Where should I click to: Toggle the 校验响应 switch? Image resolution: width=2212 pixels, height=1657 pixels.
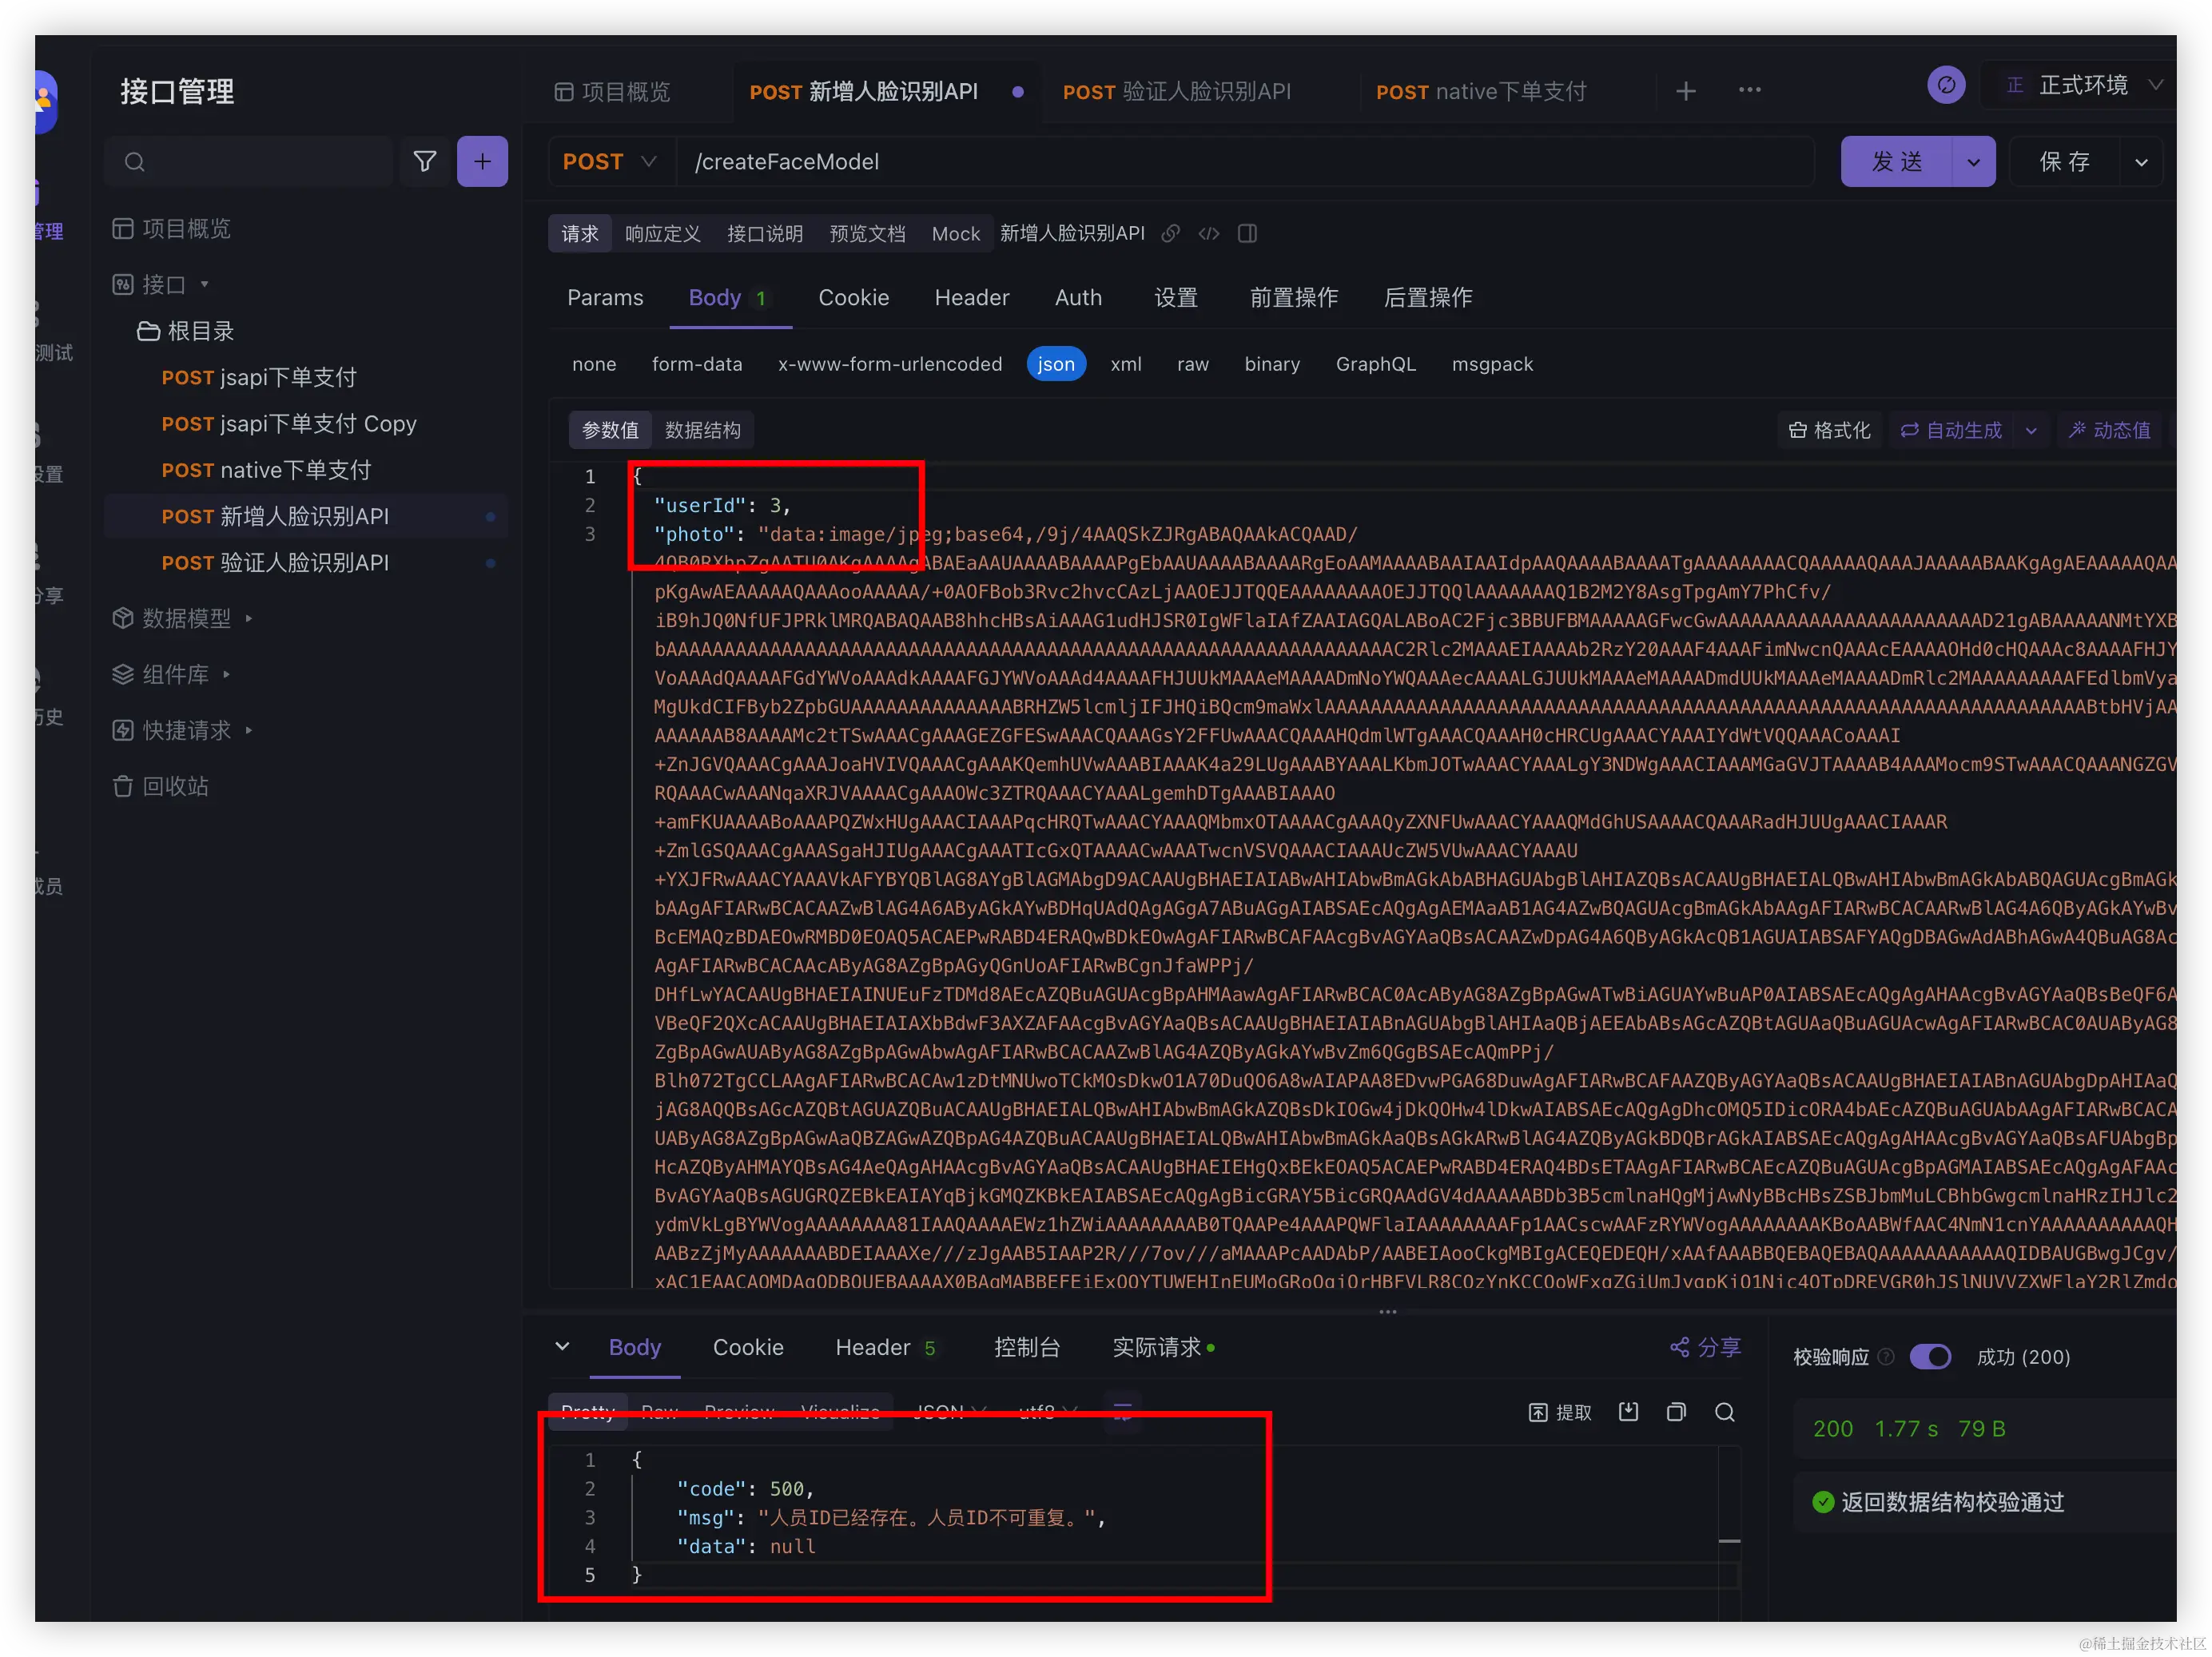[1930, 1356]
